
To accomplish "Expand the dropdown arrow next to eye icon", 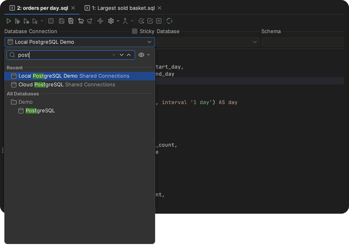I will [x=148, y=55].
